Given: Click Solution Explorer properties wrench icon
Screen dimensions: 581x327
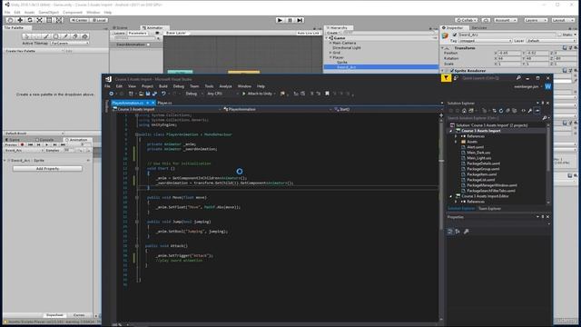Looking at the screenshot, I should point(530,111).
